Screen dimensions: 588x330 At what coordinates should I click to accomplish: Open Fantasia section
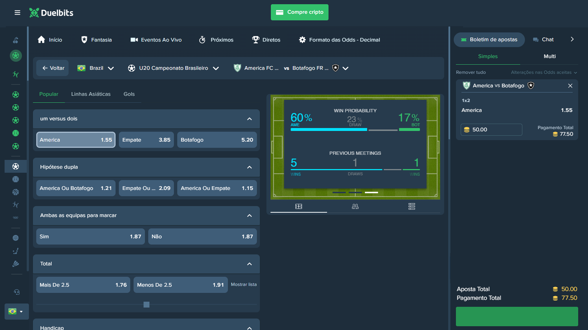(96, 40)
